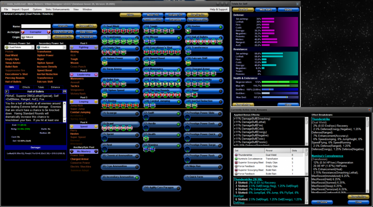
Task: Switch to the Effects tab
Action: [x=26, y=87]
